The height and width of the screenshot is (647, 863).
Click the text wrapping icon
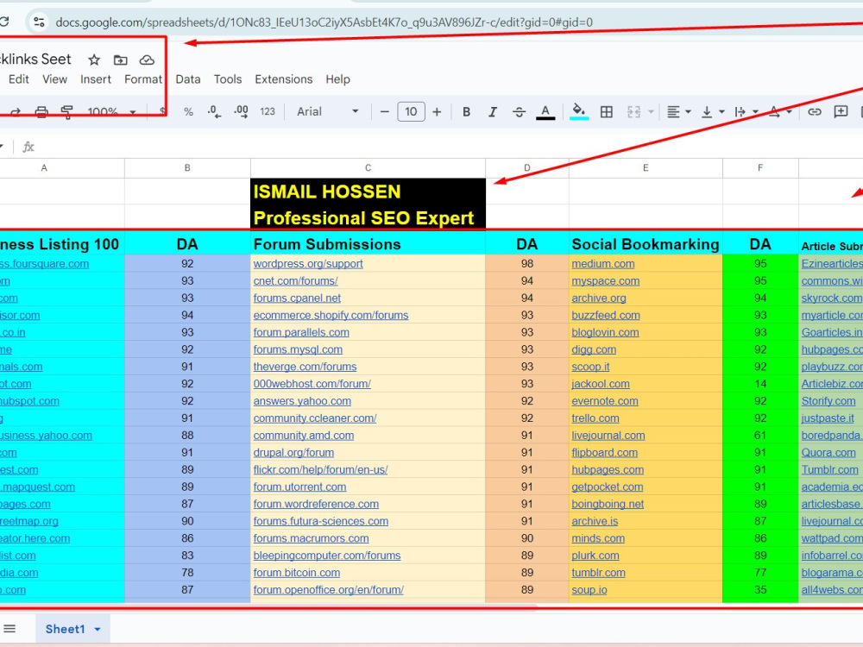740,112
